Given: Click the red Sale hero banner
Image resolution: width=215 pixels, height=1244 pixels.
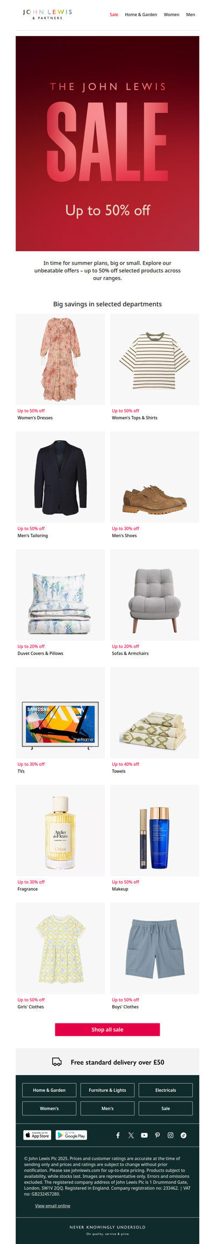Looking at the screenshot, I should [107, 144].
